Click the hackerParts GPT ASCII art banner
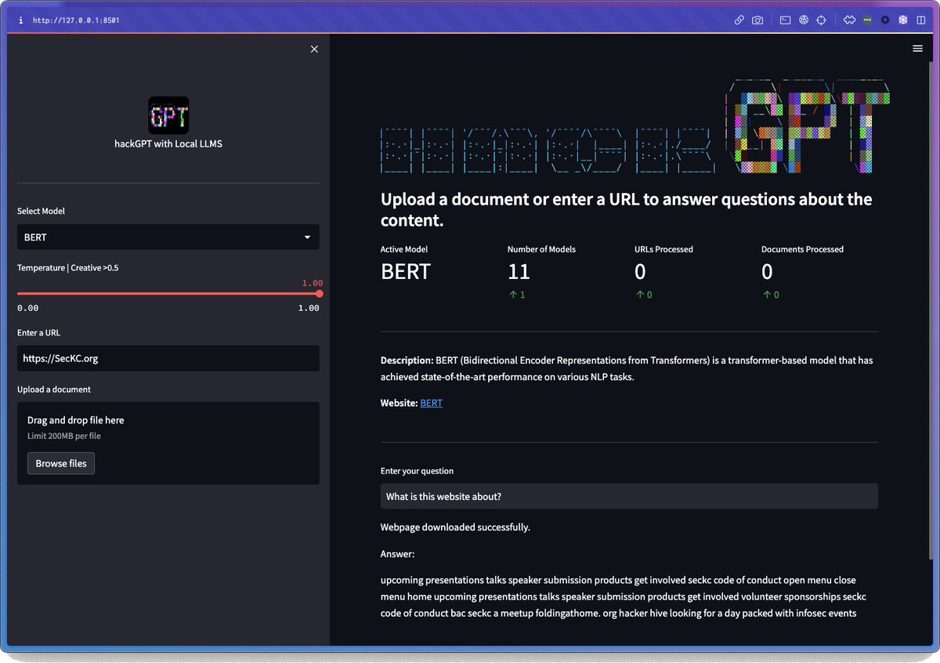 tap(635, 128)
